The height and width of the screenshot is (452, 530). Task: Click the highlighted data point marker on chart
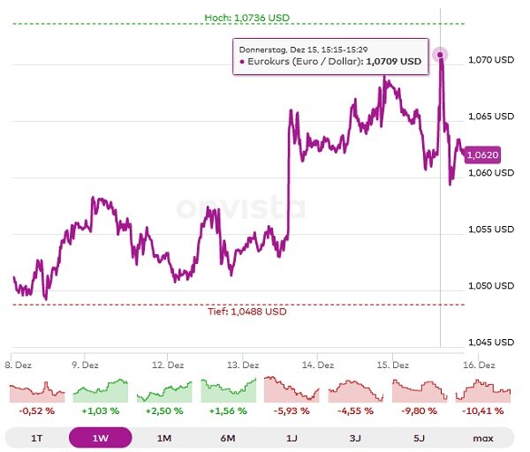coord(440,55)
